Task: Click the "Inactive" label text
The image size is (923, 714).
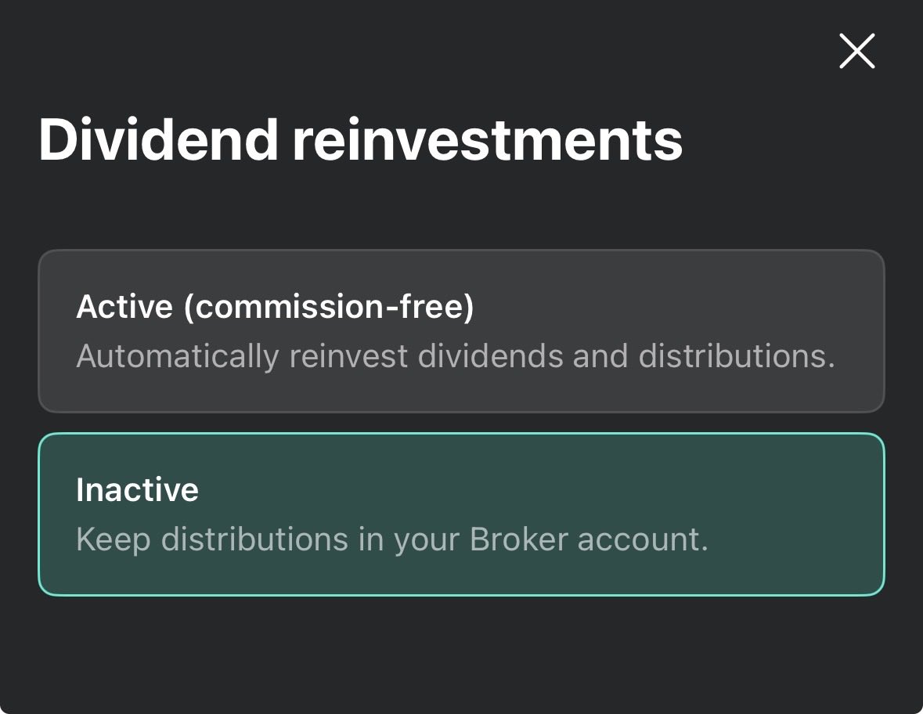Action: 137,490
